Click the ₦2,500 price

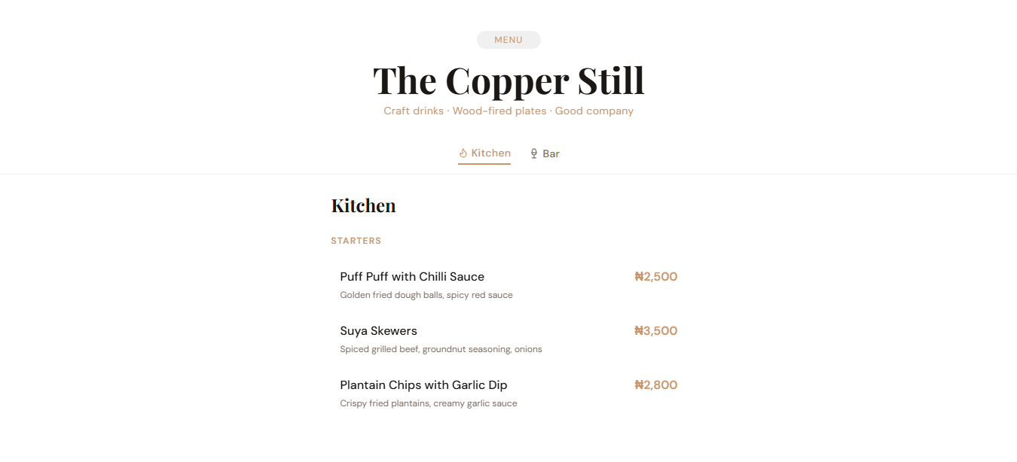point(655,277)
